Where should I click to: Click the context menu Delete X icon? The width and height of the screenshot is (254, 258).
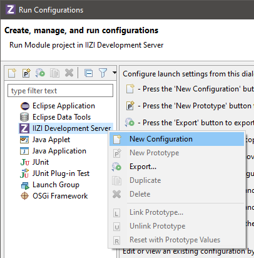coord(116,194)
